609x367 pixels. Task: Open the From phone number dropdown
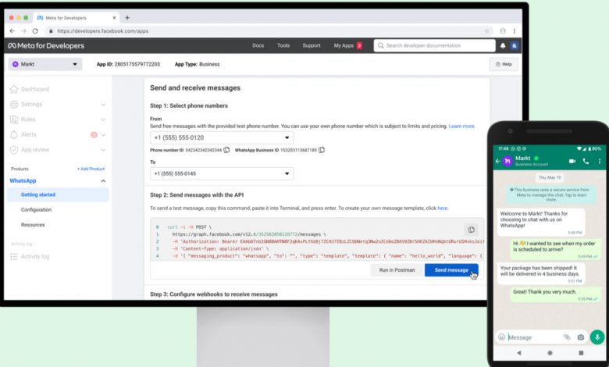pyautogui.click(x=222, y=138)
